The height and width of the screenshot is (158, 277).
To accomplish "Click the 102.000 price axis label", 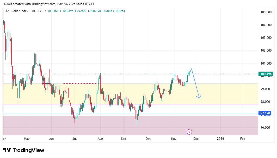I will [266, 50].
